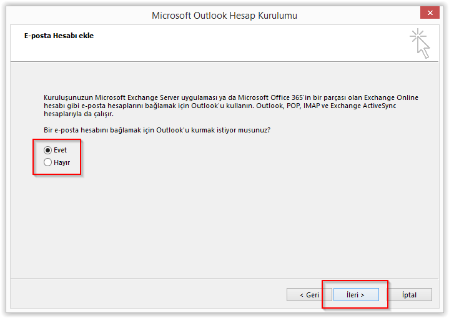Click the Kuruluşunuzun Microsoft Exchange Server description line
This screenshot has width=449, height=318.
pos(231,97)
